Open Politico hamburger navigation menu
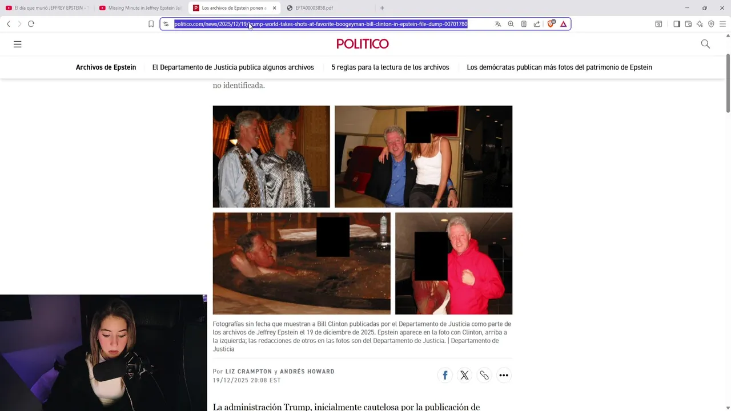 point(18,44)
